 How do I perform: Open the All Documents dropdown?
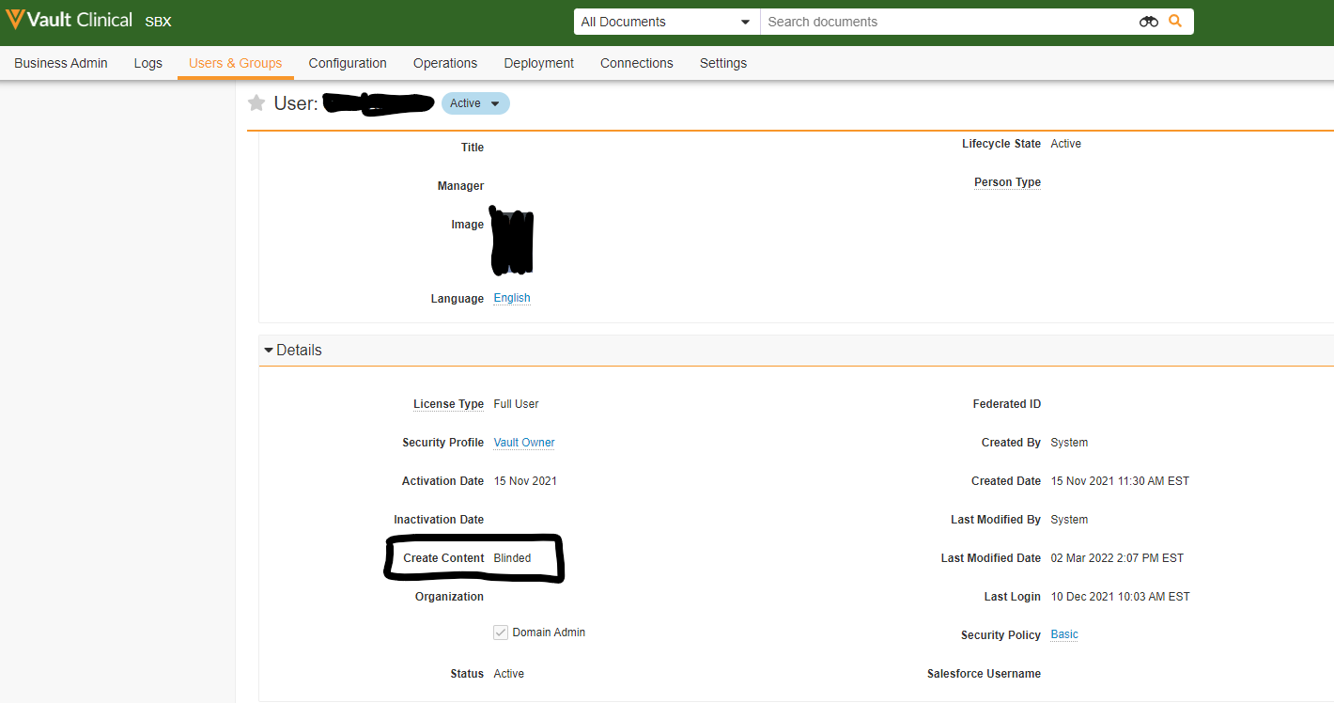pos(666,22)
